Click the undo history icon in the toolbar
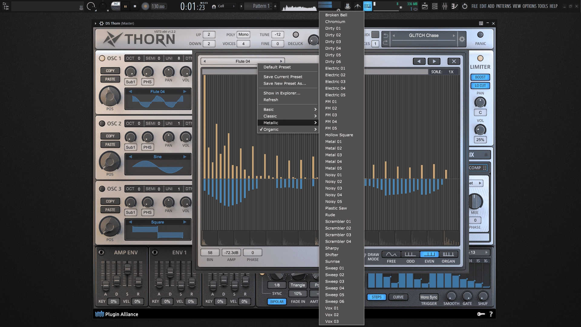The width and height of the screenshot is (581, 327). (x=465, y=6)
